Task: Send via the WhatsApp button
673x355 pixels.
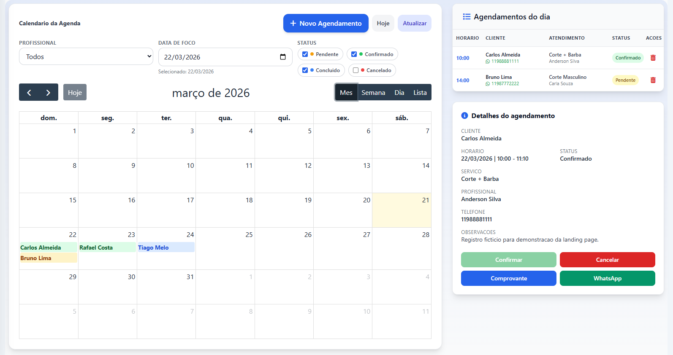Action: [x=608, y=278]
